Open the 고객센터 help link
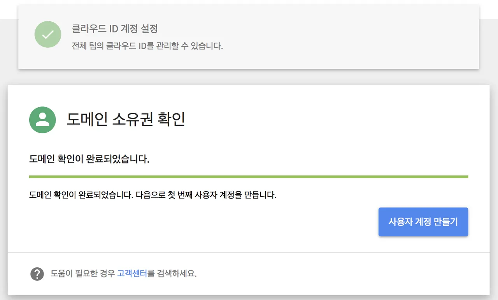The width and height of the screenshot is (498, 300). pyautogui.click(x=132, y=274)
